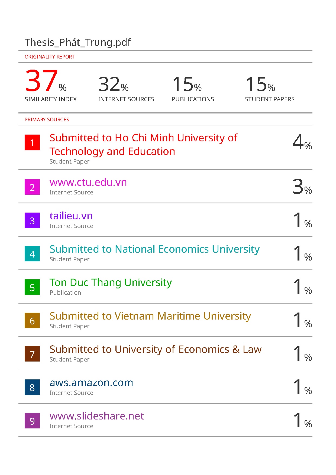
Task: Open the Vietnam Maritime University source
Action: 150,316
